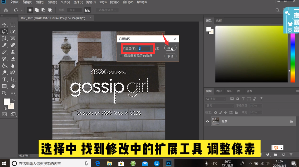Open search from the options bar
Viewport: 299px width, 167px height.
277,10
